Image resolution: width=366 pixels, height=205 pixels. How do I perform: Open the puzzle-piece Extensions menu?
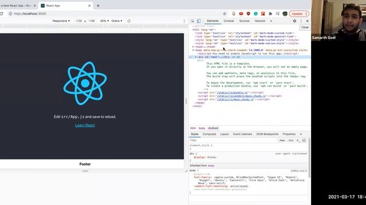coord(270,14)
